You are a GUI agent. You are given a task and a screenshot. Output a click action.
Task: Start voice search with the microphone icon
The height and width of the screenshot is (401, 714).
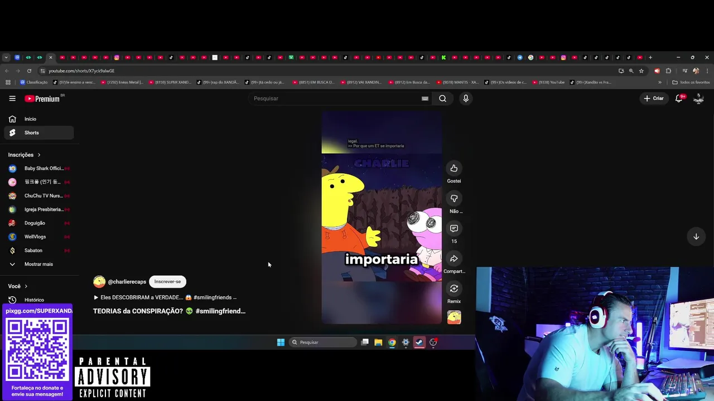(466, 99)
